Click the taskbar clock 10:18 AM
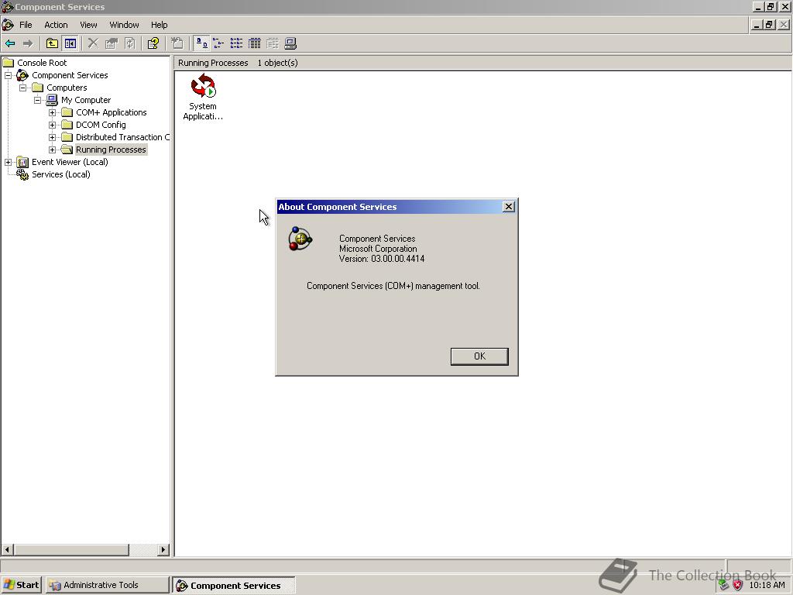The image size is (793, 595). (767, 586)
